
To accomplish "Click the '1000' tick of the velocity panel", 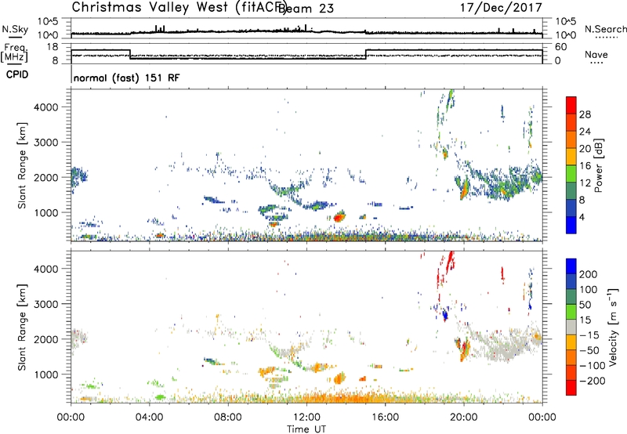I will tap(46, 374).
